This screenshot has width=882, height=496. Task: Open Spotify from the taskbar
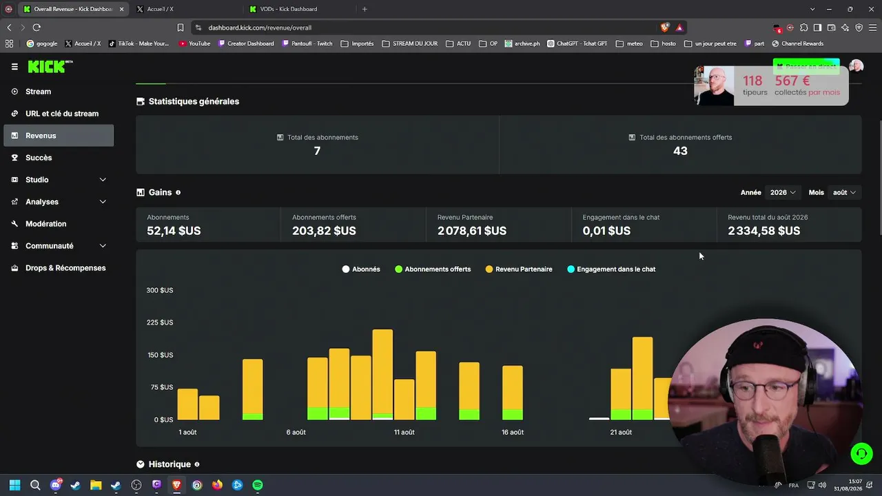click(x=258, y=485)
